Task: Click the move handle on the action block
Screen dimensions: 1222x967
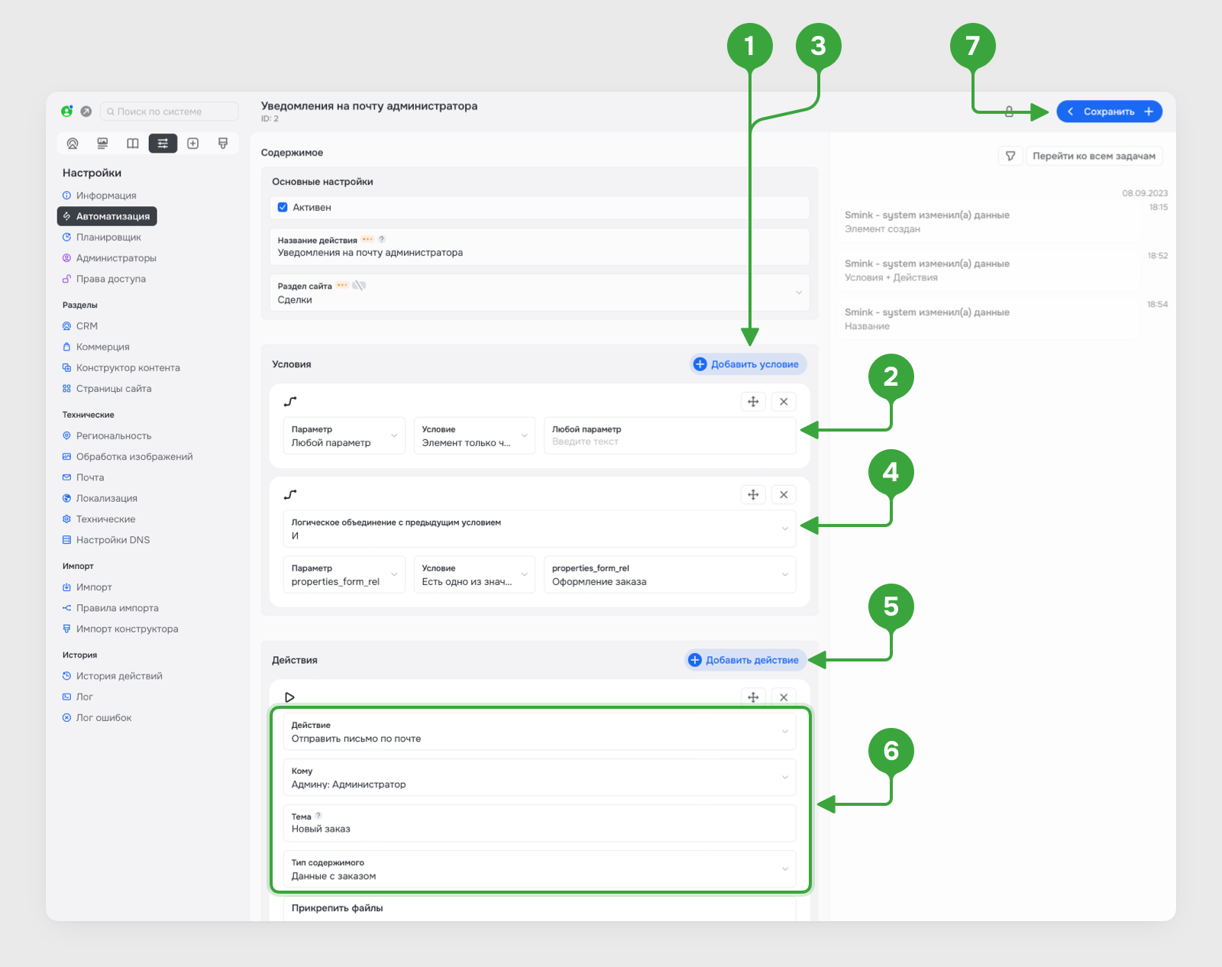Action: click(753, 697)
